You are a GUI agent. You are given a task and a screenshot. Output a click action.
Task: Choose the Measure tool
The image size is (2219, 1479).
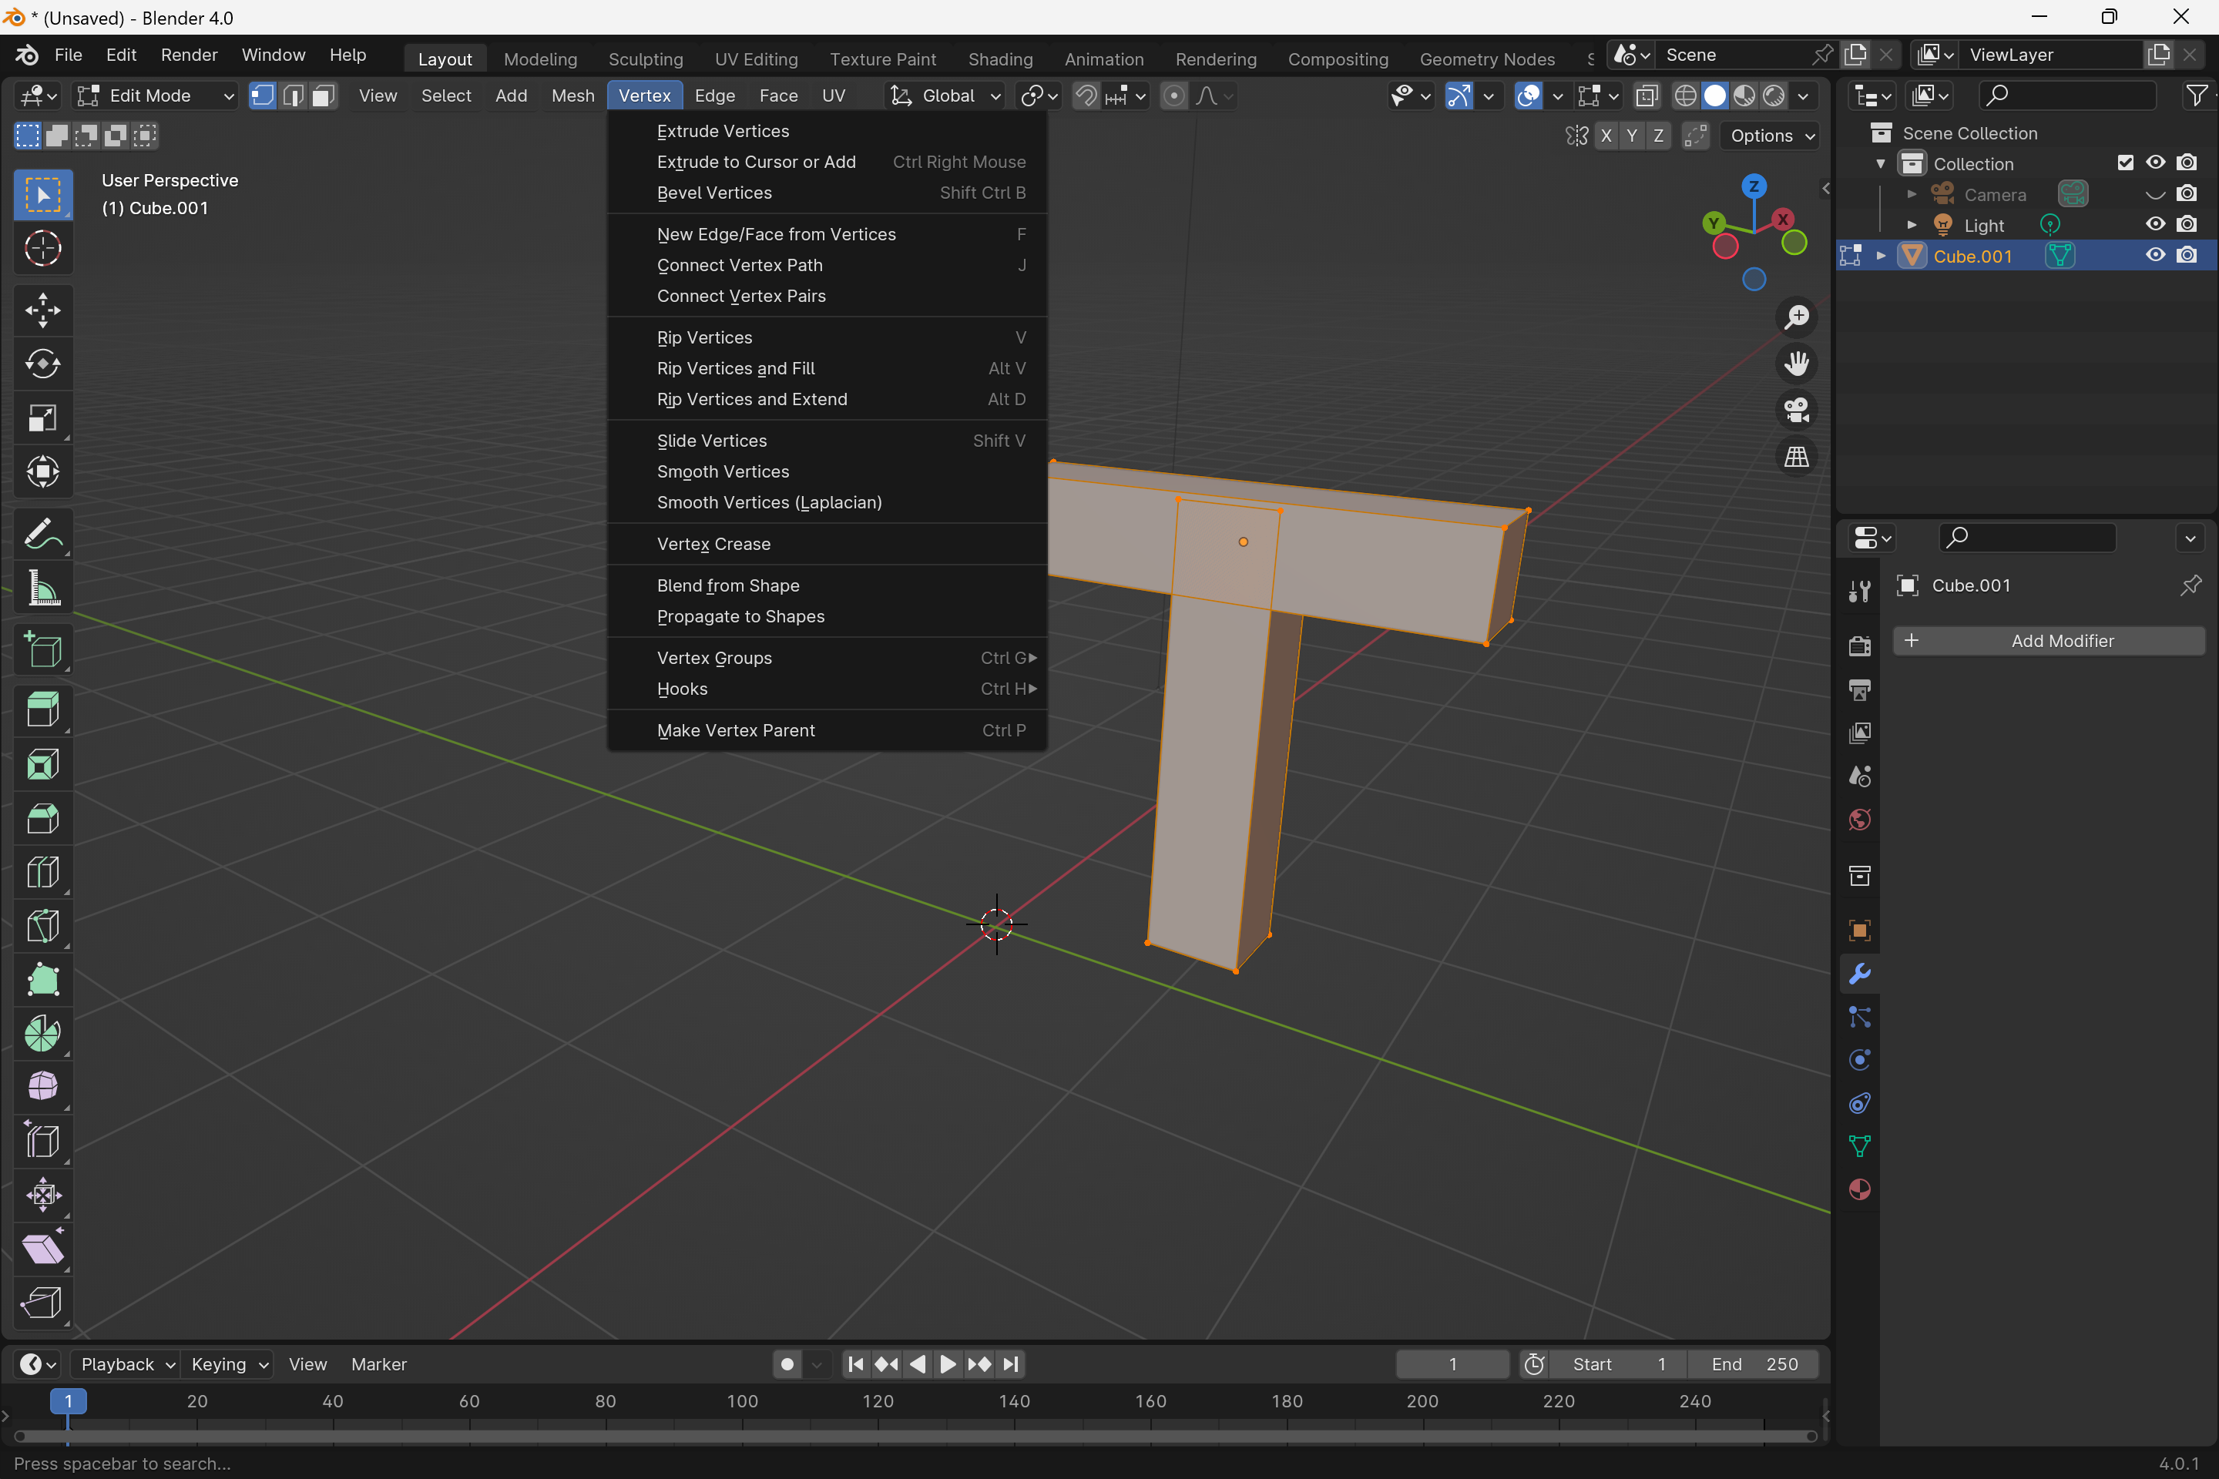click(x=42, y=589)
